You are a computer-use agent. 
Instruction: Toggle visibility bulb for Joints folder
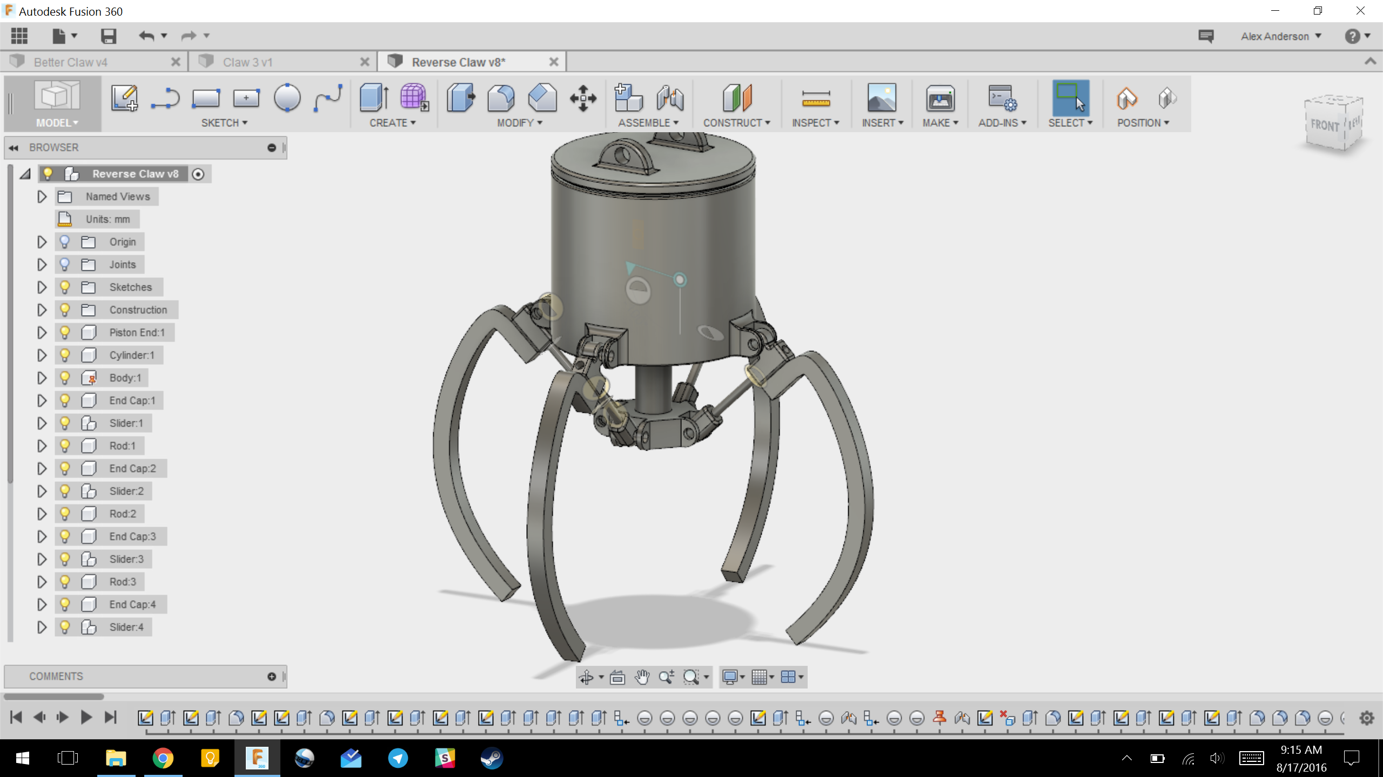pyautogui.click(x=65, y=264)
